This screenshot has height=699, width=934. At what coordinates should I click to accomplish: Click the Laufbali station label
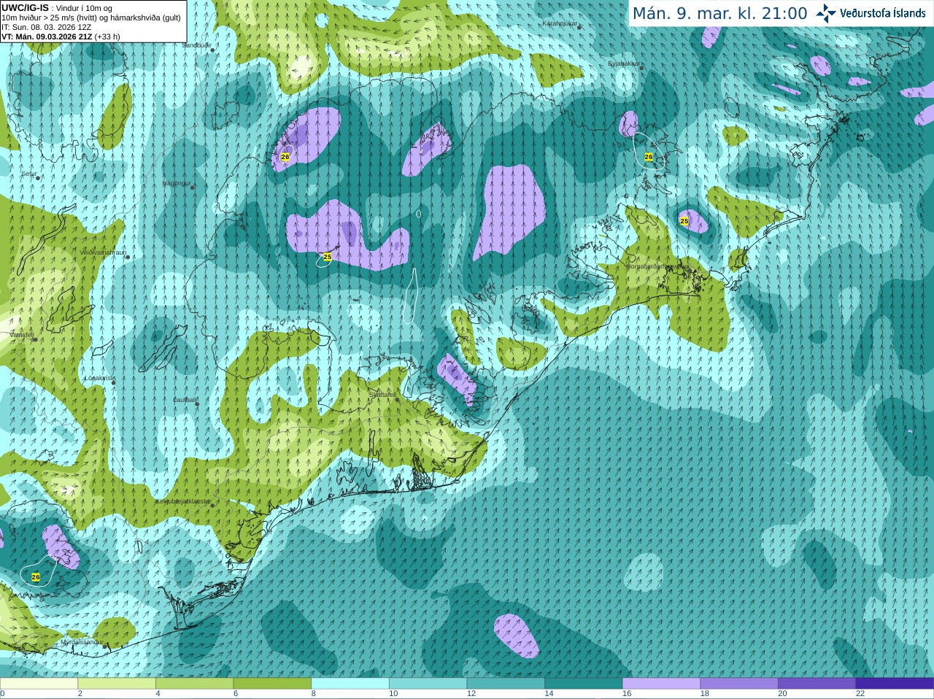pos(185,400)
